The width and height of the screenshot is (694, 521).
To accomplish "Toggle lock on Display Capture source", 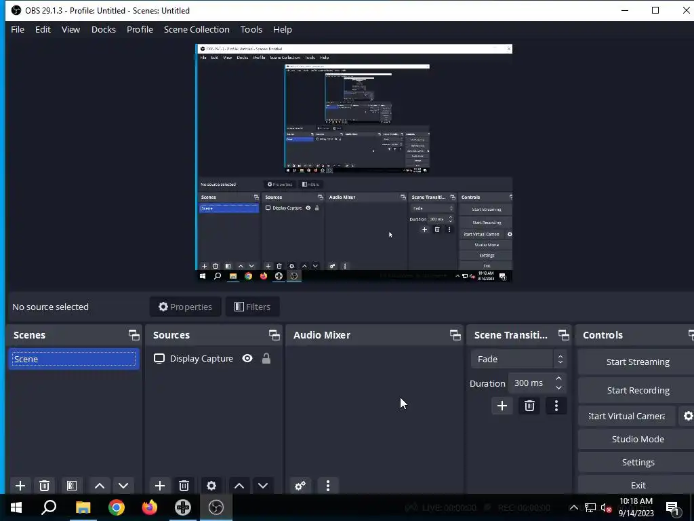I will (266, 358).
